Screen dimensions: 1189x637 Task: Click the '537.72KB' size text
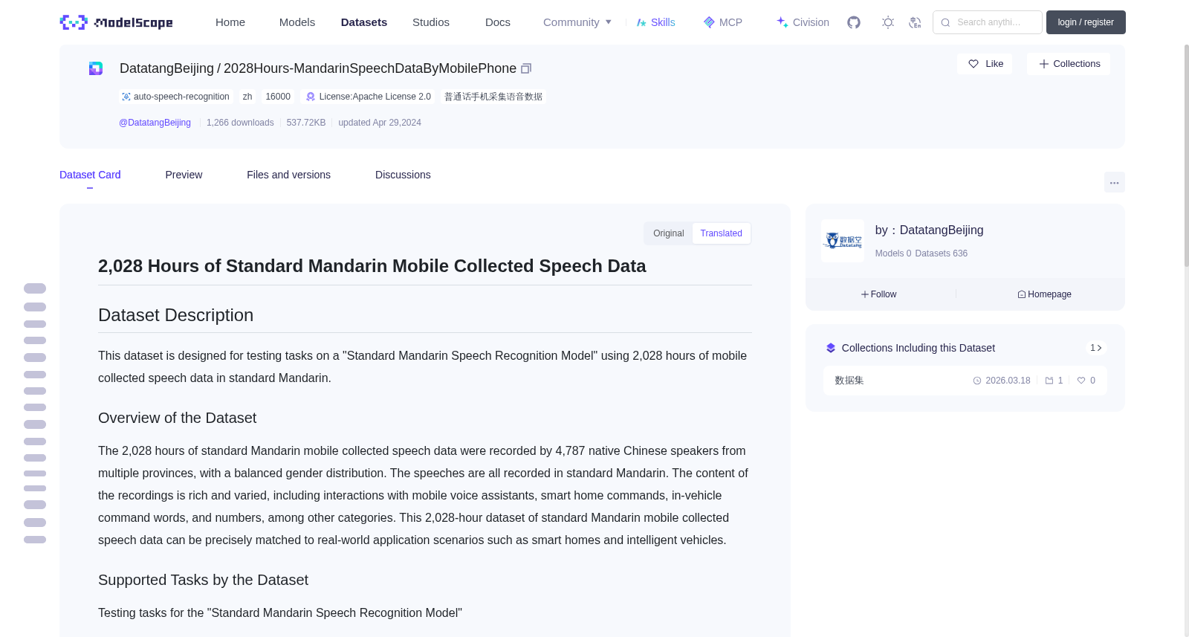pyautogui.click(x=306, y=123)
